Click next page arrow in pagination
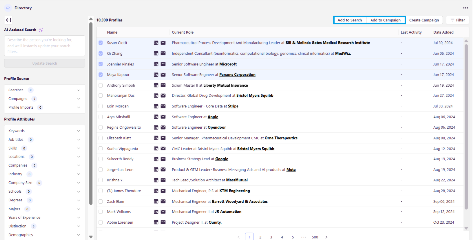 tap(326, 237)
